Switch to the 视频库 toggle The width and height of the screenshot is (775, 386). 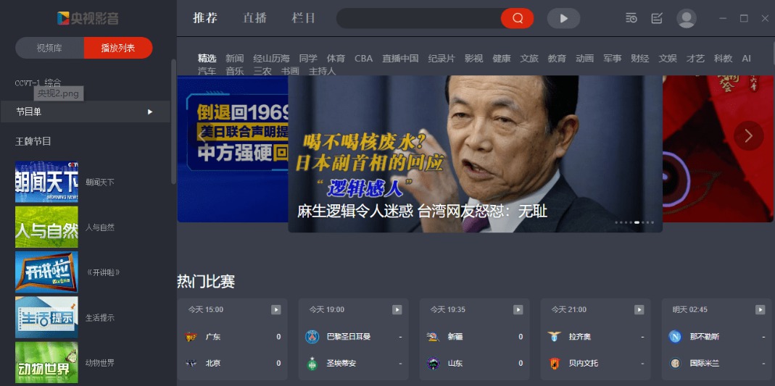49,48
